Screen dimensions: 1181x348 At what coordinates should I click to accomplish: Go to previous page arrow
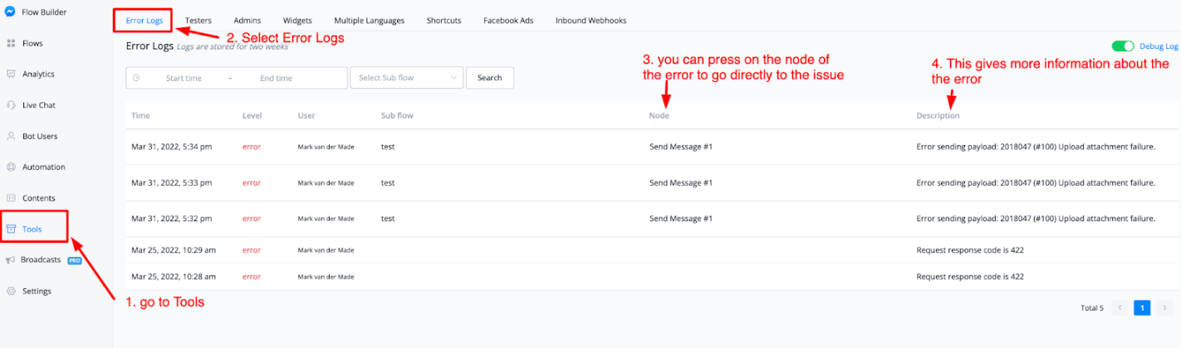pos(1120,308)
